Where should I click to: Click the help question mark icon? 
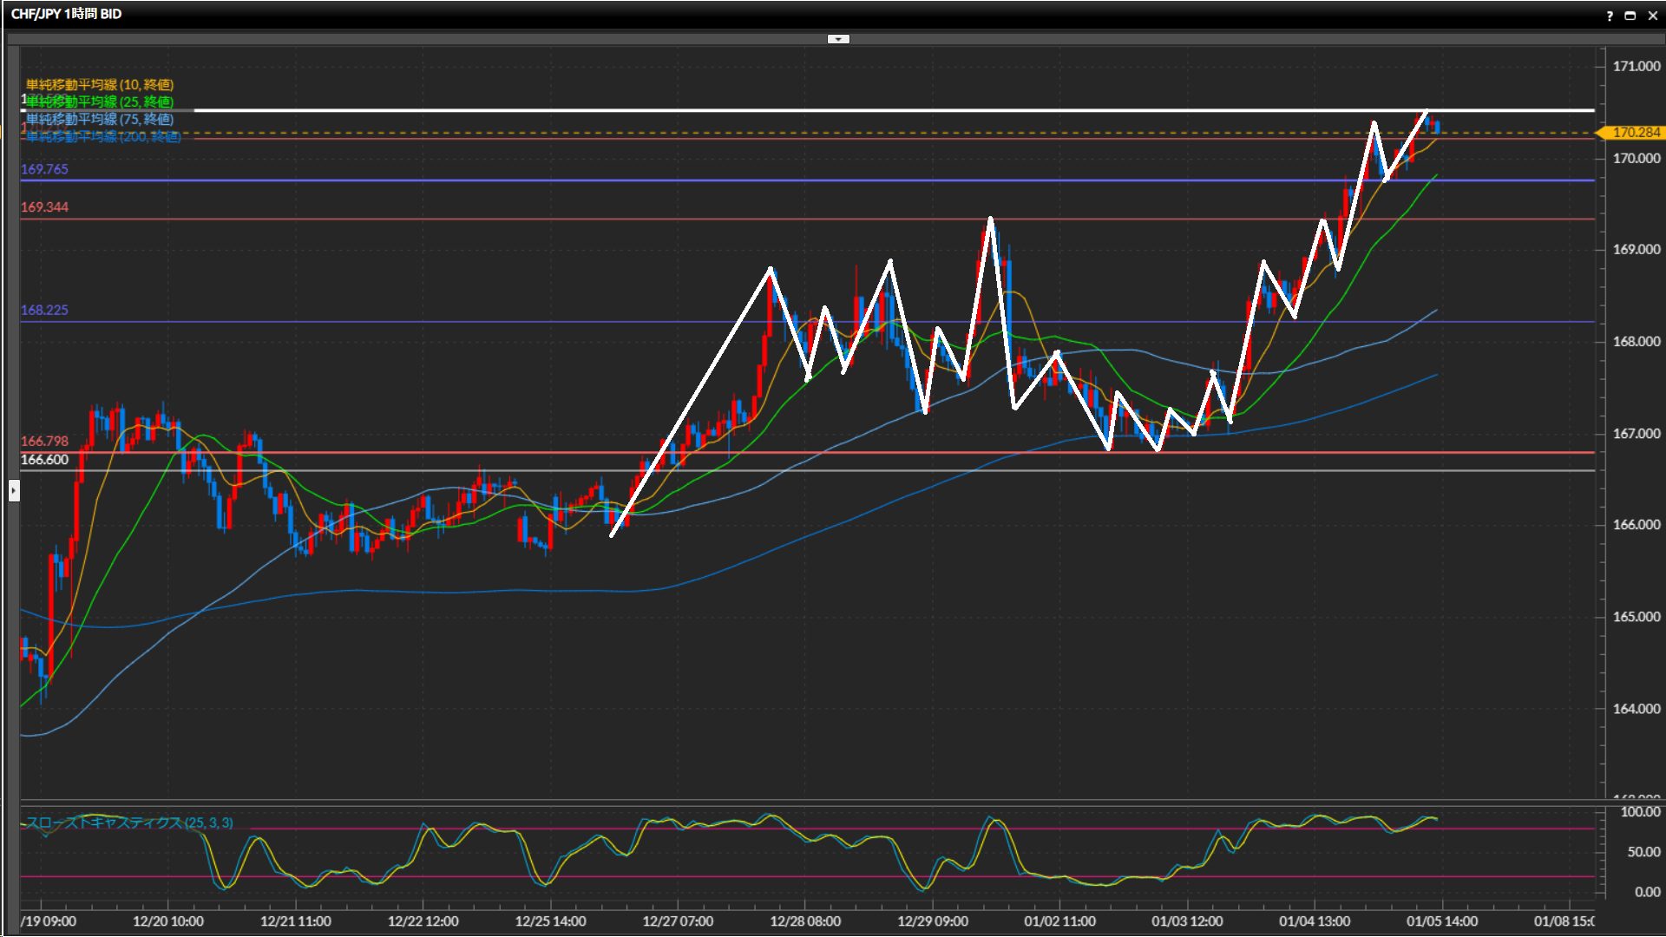pos(1610,16)
